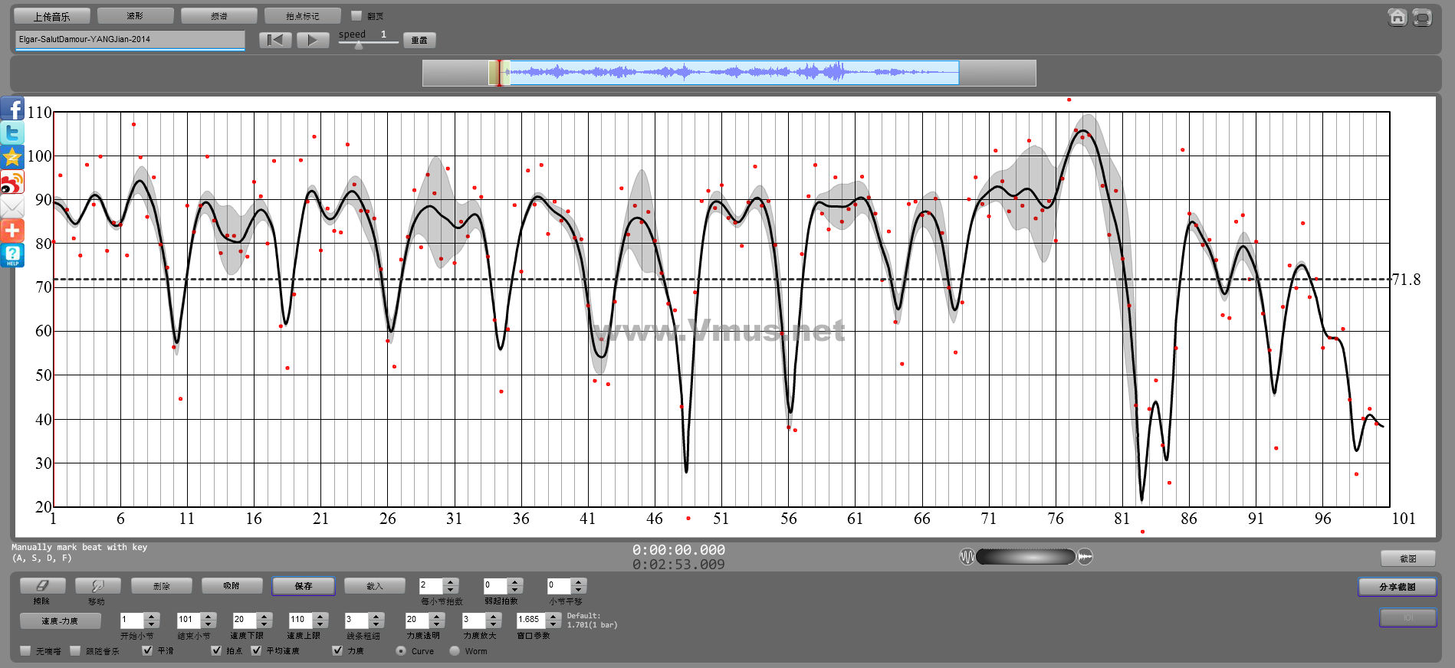Select the Worm radio button

coord(455,651)
